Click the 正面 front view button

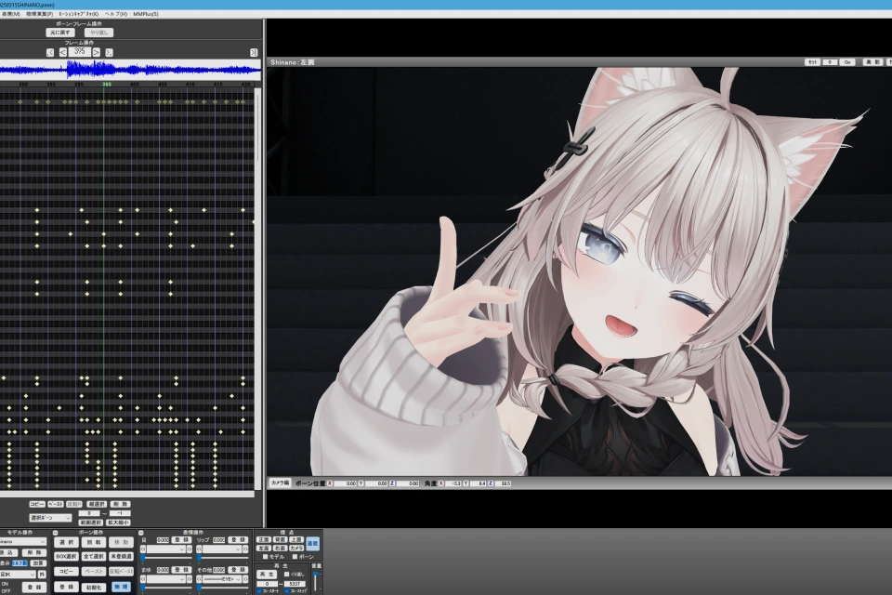click(x=264, y=540)
